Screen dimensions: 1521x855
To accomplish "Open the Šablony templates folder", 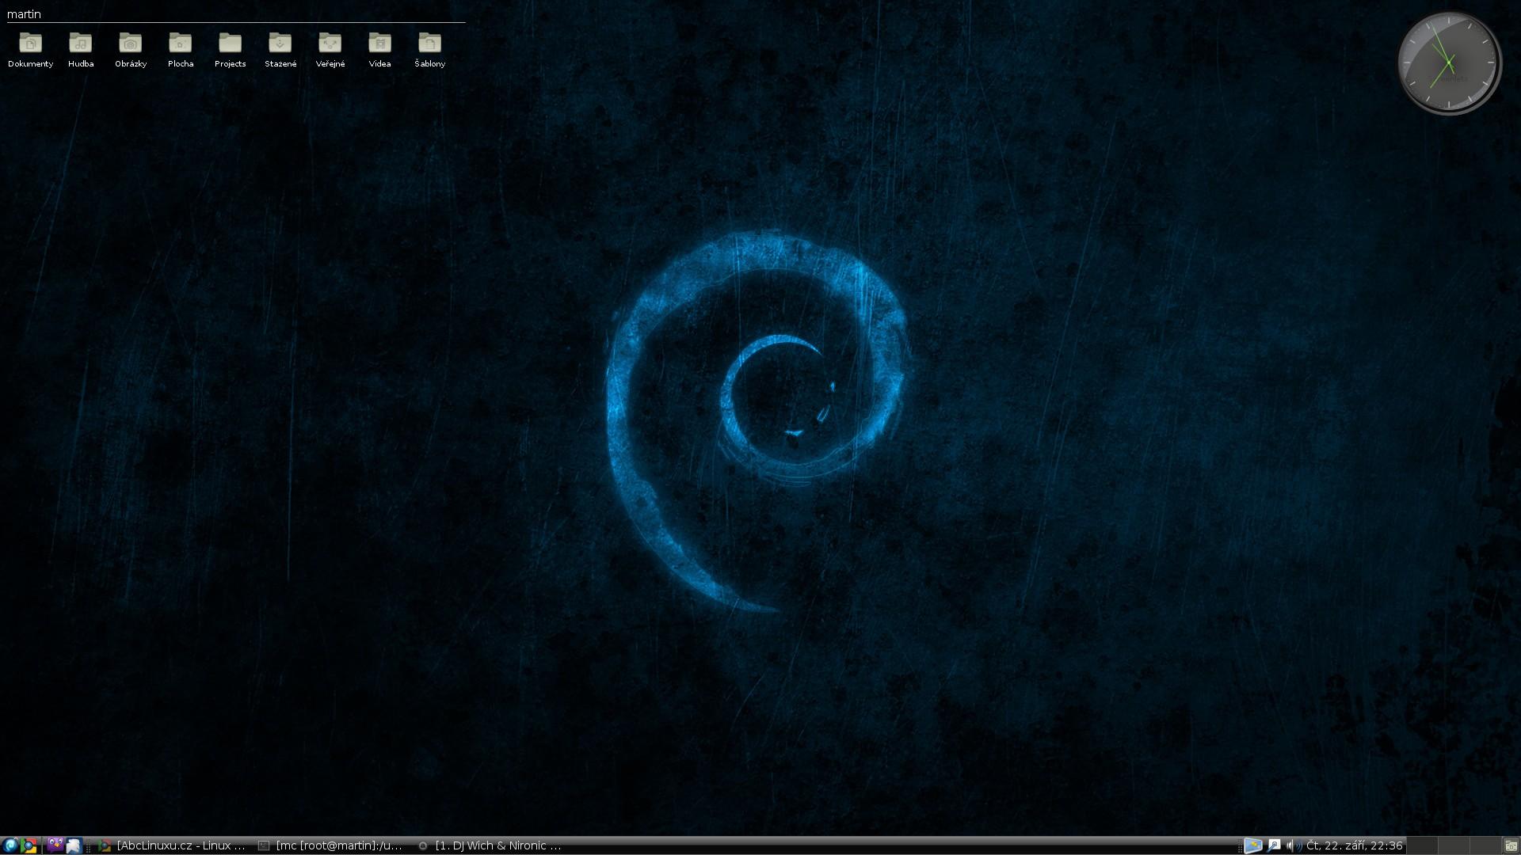I will click(x=429, y=50).
